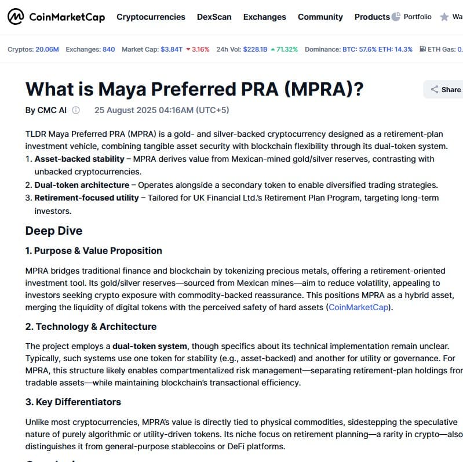The height and width of the screenshot is (462, 463).
Task: Click the CoinMarketCap logo icon
Action: pos(16,17)
